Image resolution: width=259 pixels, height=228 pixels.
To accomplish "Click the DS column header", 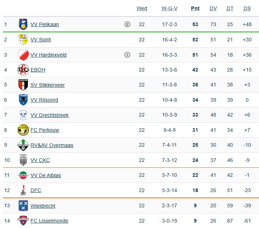I will tap(247, 9).
